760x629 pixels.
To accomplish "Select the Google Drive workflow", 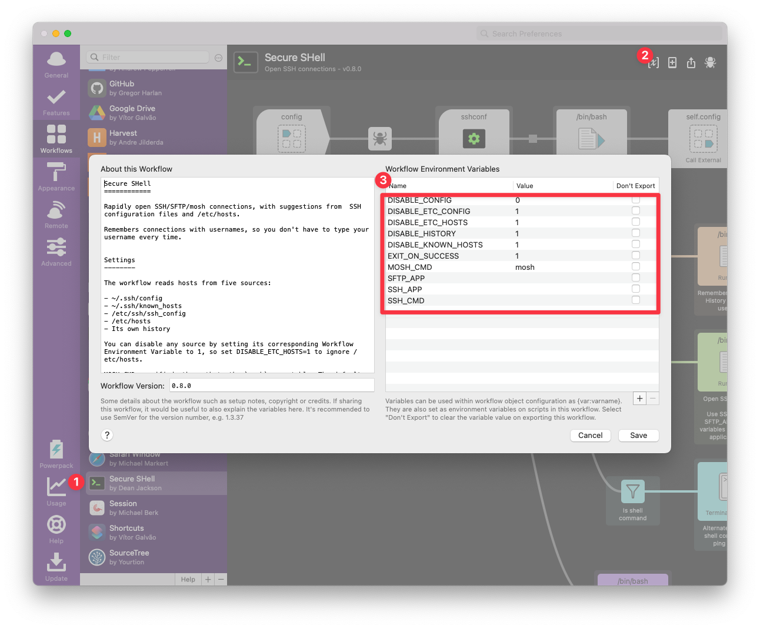I will pyautogui.click(x=154, y=113).
